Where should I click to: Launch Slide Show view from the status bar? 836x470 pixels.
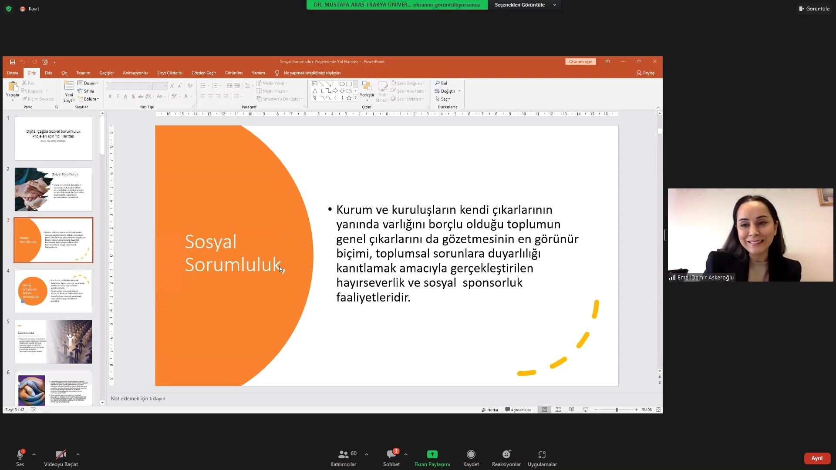[586, 410]
